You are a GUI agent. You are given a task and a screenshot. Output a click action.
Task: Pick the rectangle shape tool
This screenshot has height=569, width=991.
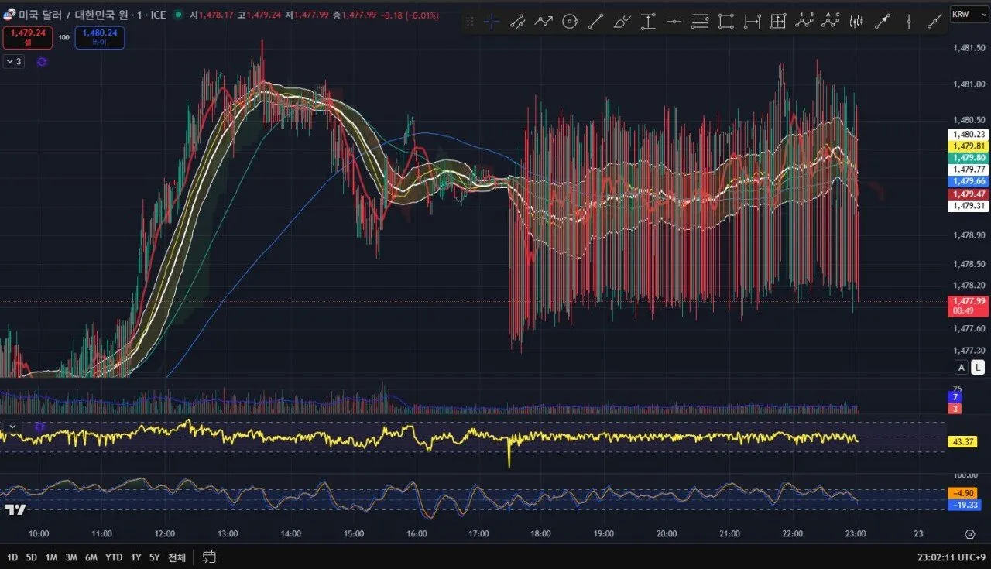click(725, 22)
